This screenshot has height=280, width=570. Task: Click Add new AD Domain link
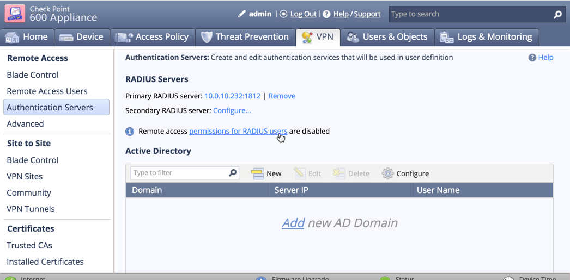point(293,223)
